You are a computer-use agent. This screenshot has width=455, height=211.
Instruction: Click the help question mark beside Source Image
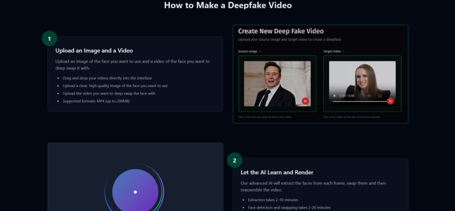pyautogui.click(x=259, y=52)
